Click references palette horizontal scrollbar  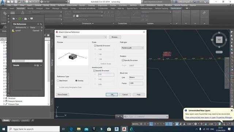[x=27, y=61]
